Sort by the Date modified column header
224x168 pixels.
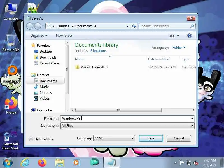pyautogui.click(x=158, y=59)
